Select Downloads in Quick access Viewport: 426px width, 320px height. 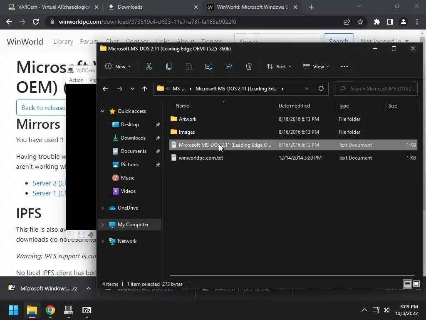point(133,138)
